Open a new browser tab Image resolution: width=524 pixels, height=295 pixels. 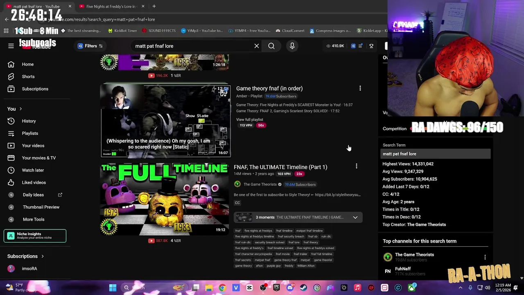coord(154,6)
